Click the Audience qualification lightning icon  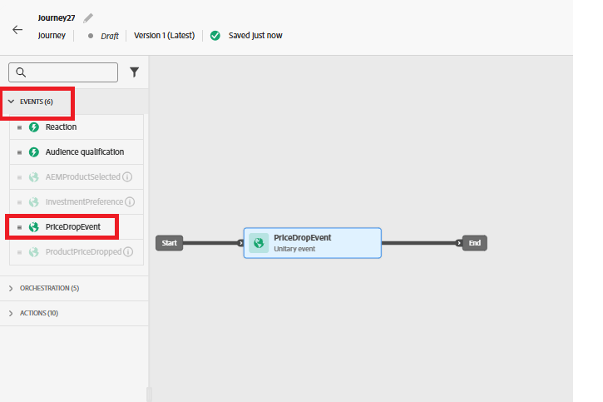[x=34, y=152]
